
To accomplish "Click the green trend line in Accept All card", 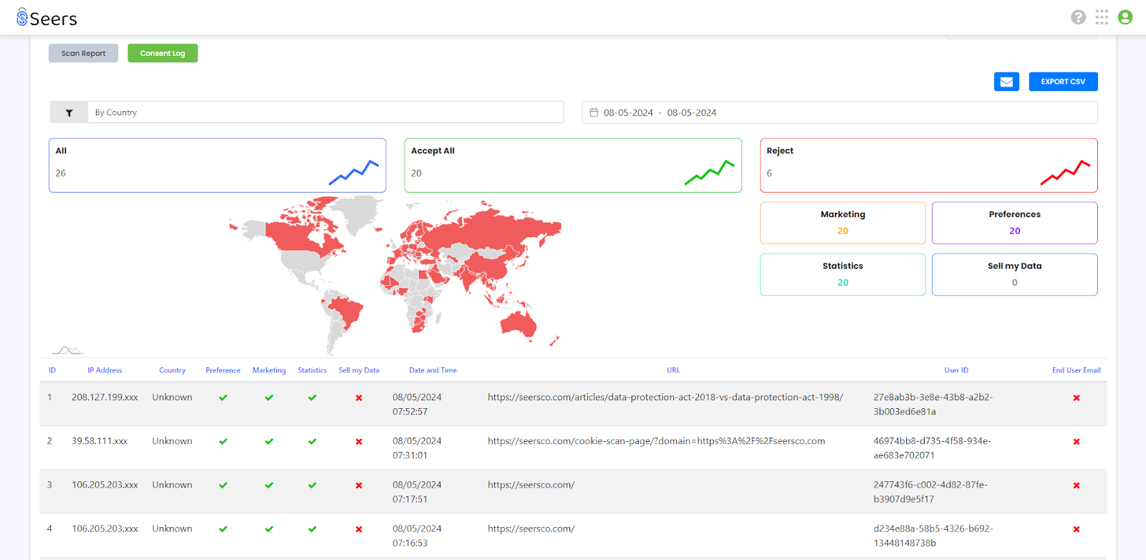I will [x=709, y=172].
